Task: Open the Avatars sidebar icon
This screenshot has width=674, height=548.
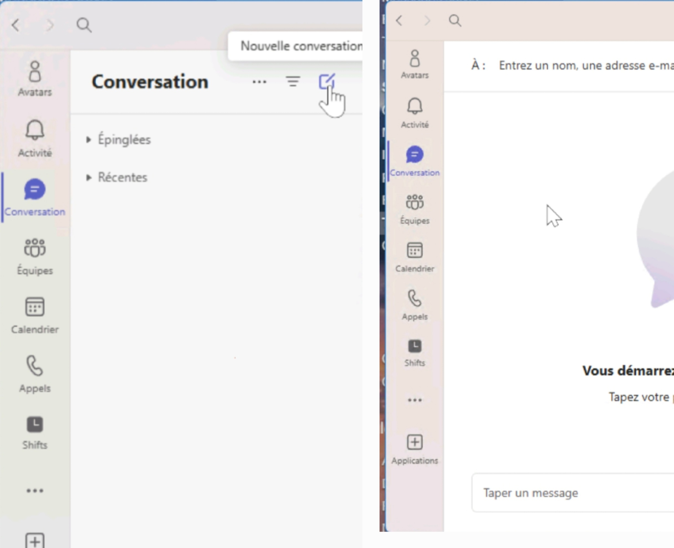Action: (x=35, y=76)
